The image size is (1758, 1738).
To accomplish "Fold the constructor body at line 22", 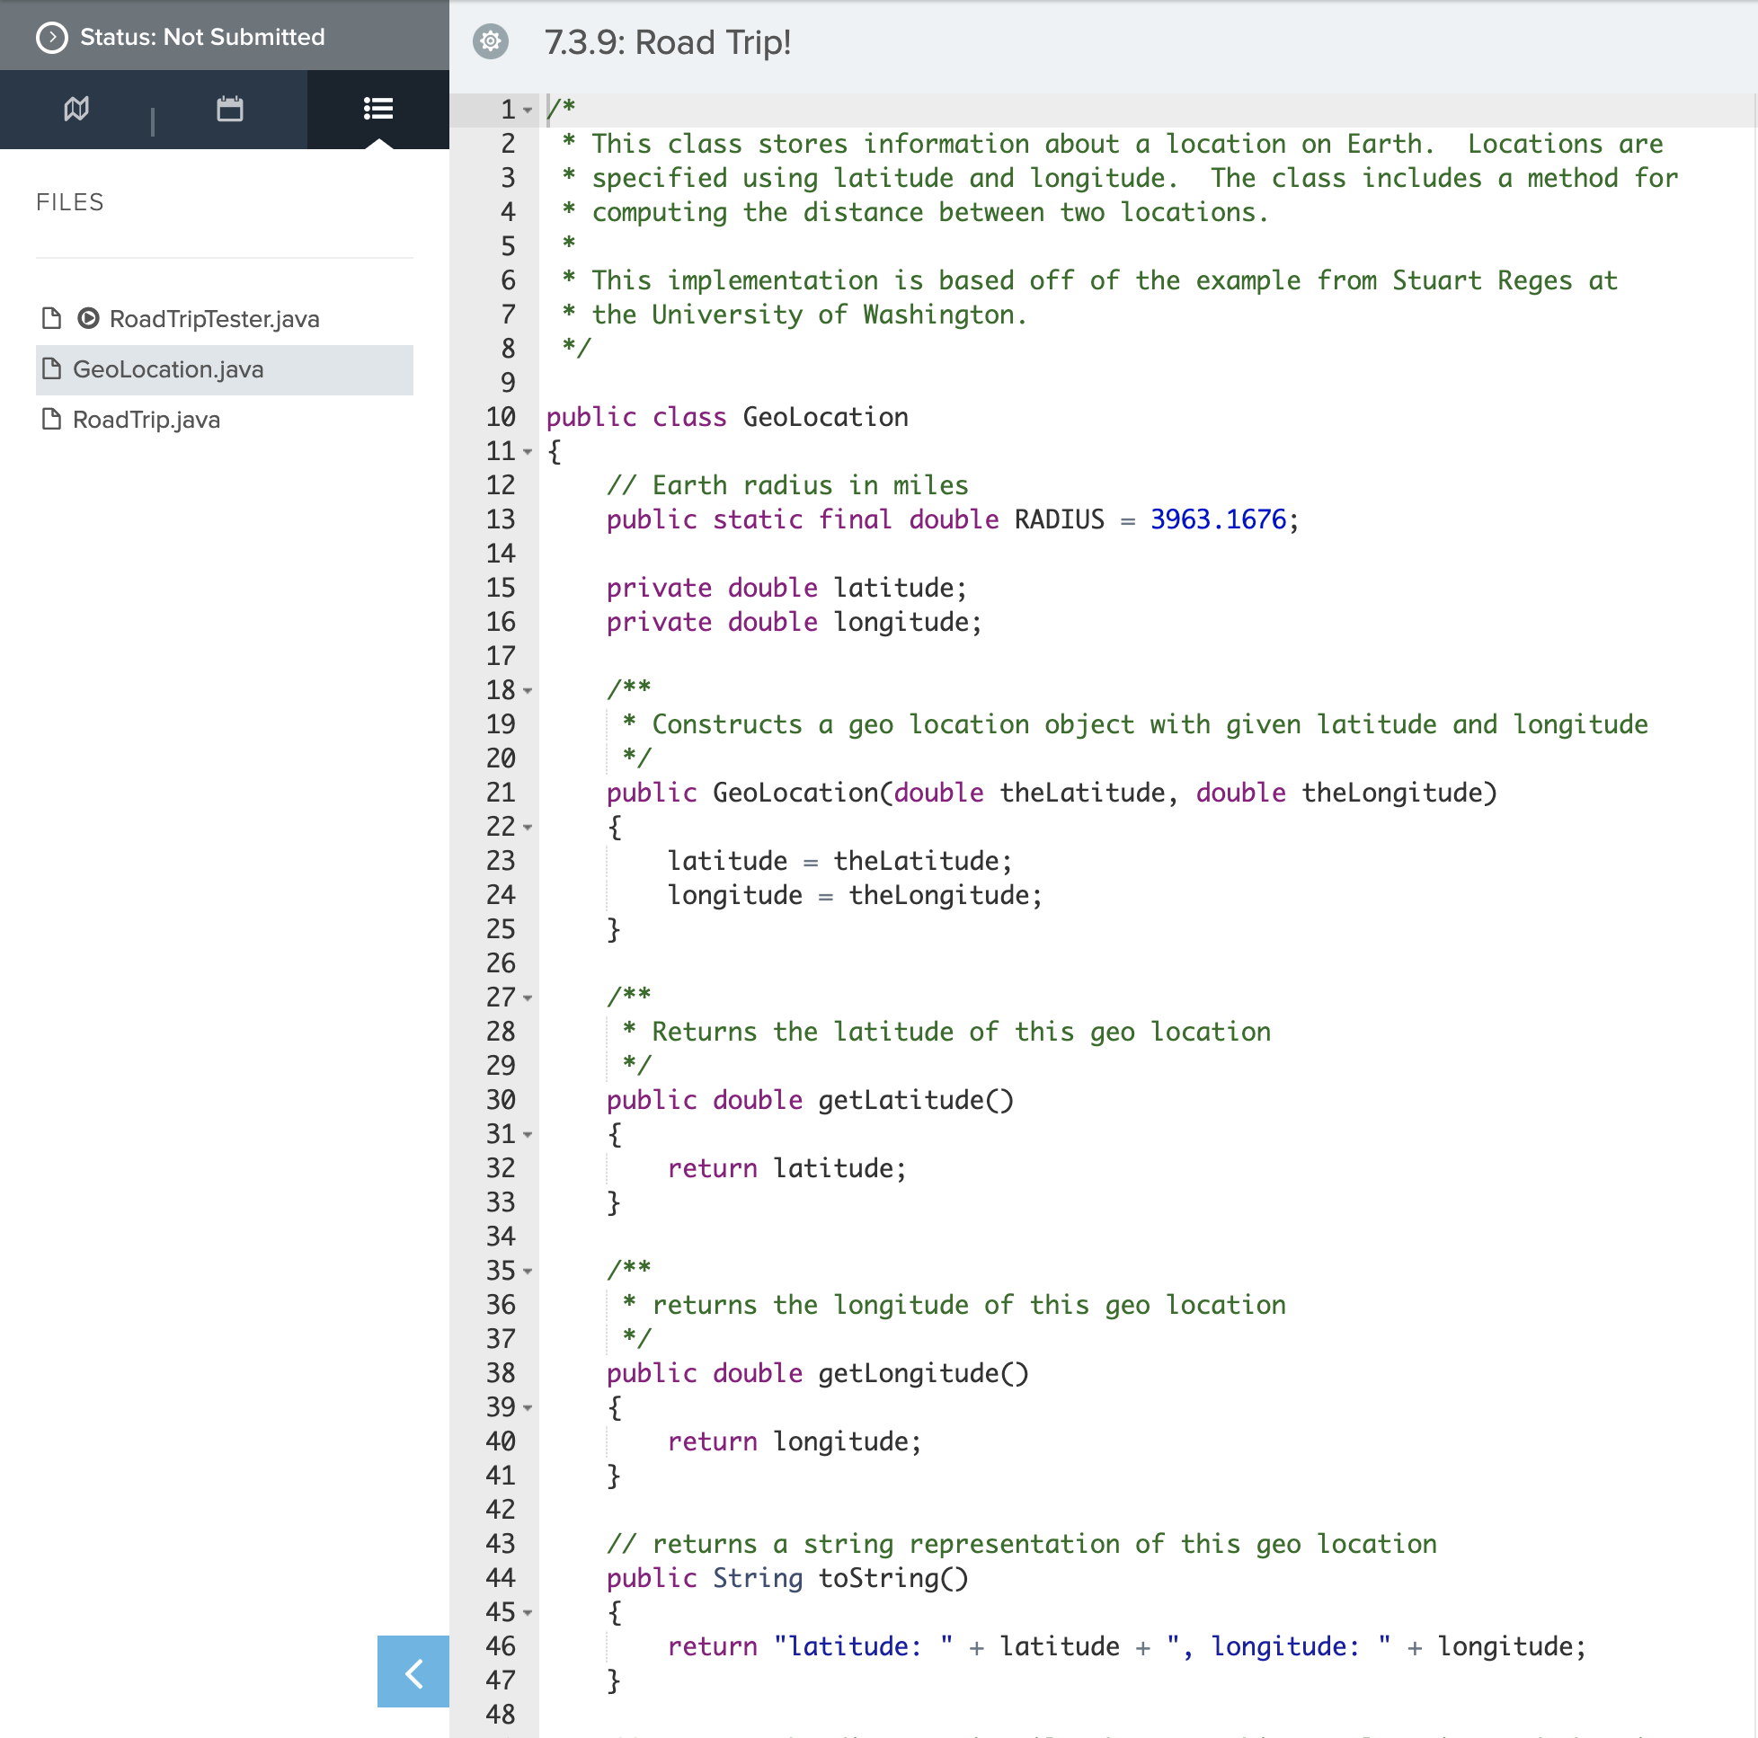I will tap(527, 827).
